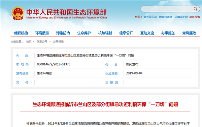The width and height of the screenshot is (202, 127).
Task: Click hot word 蓝天保卫战
Action: (150, 17)
